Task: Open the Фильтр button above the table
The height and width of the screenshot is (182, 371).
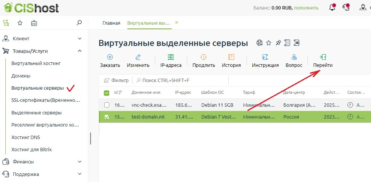Action: click(x=116, y=80)
